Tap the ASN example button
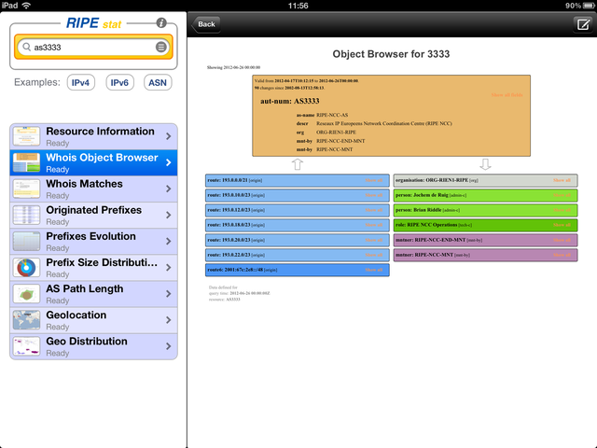Image resolution: width=597 pixels, height=448 pixels. pyautogui.click(x=158, y=83)
